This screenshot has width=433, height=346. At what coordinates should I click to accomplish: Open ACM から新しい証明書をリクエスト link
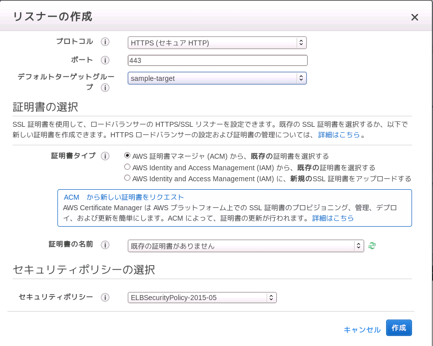[x=124, y=197]
